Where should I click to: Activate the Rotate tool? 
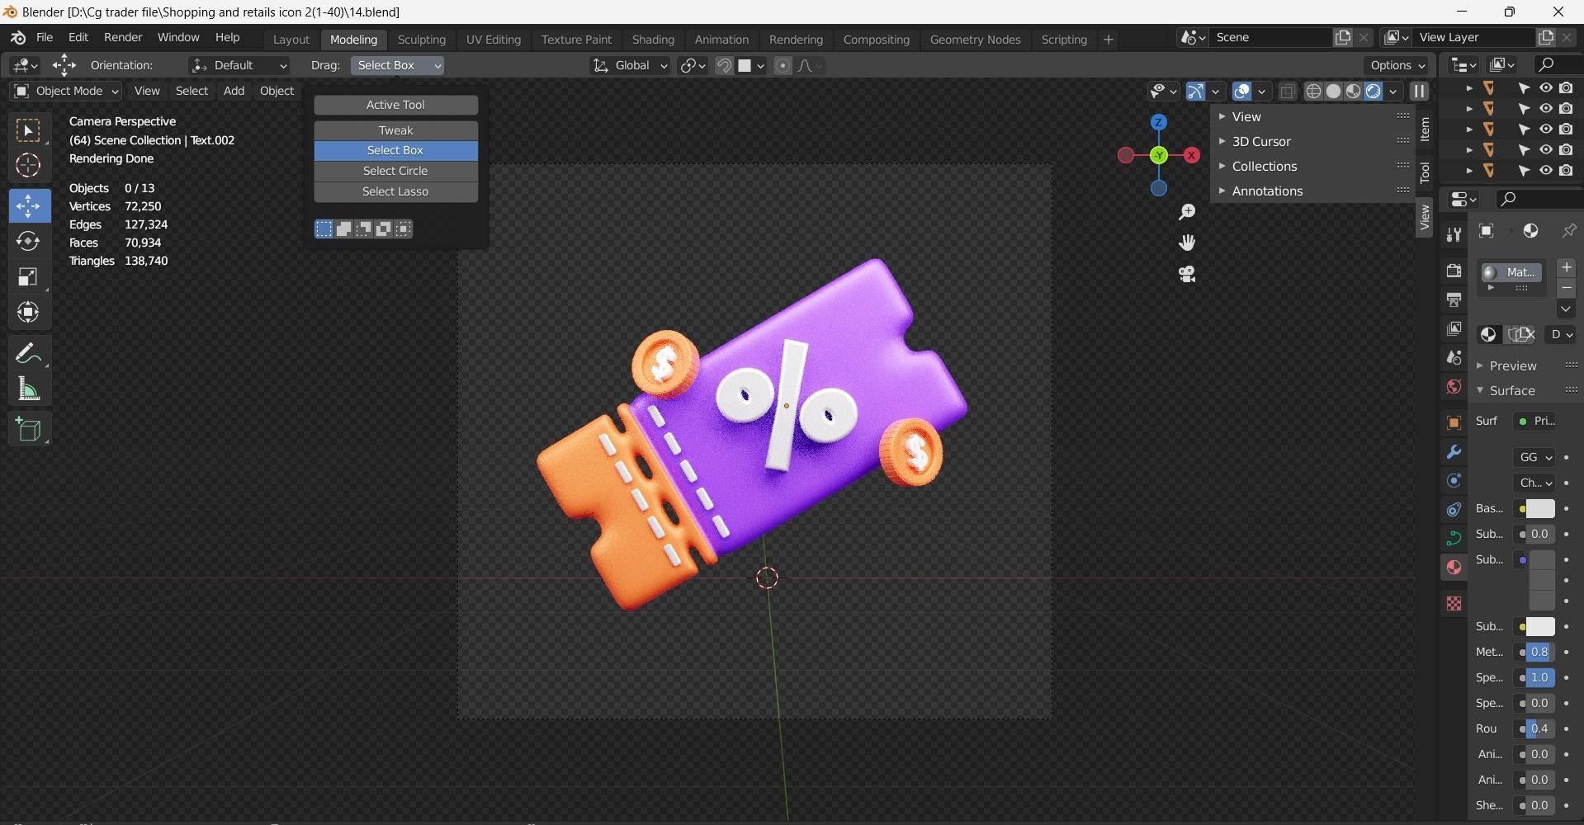28,241
